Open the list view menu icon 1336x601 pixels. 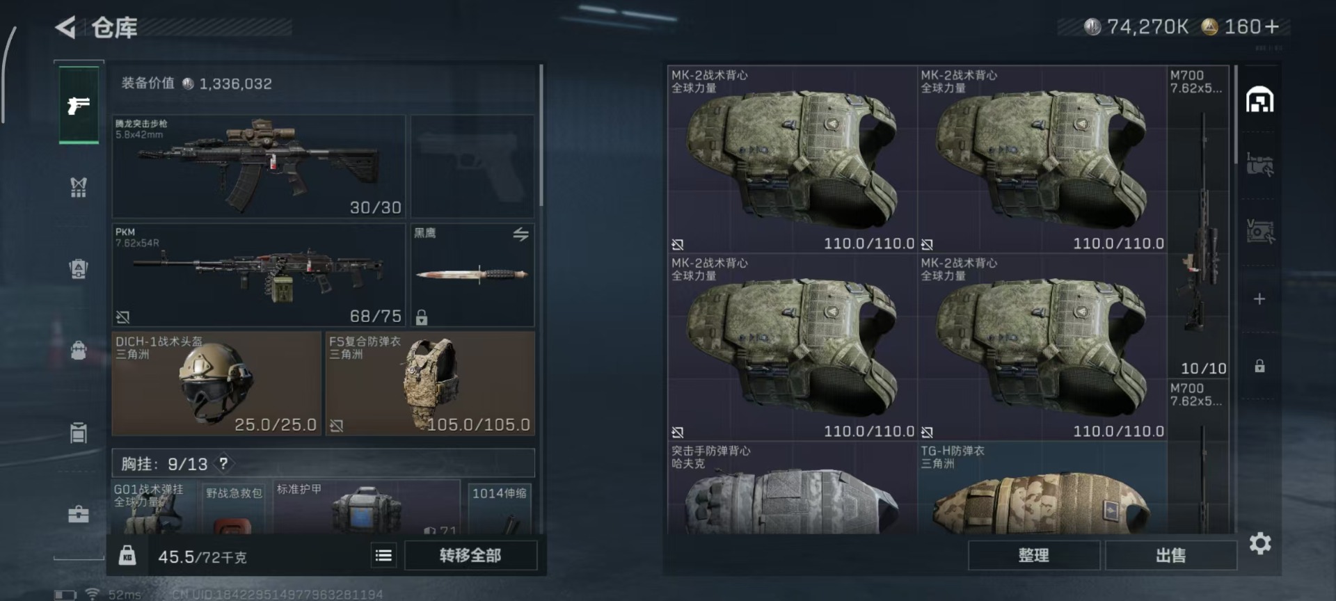(383, 555)
